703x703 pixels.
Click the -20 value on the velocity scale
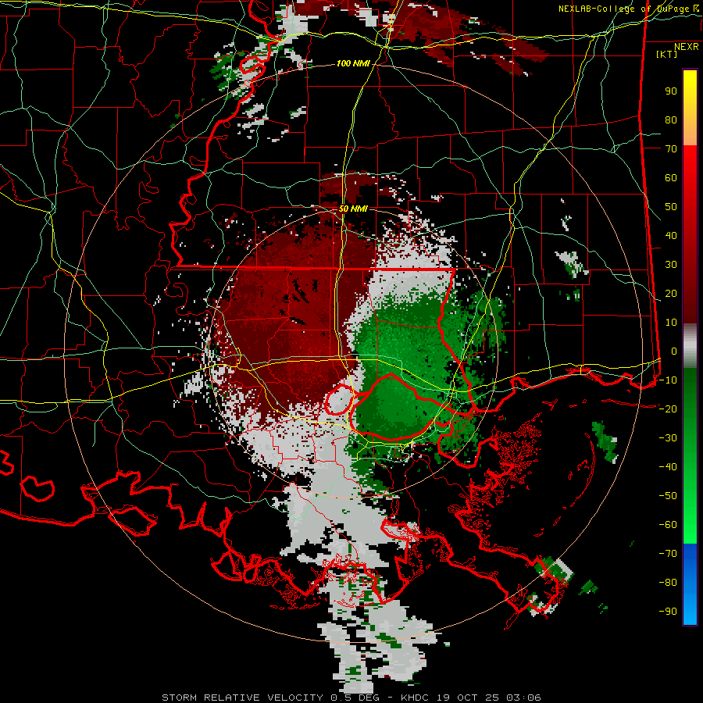(668, 409)
